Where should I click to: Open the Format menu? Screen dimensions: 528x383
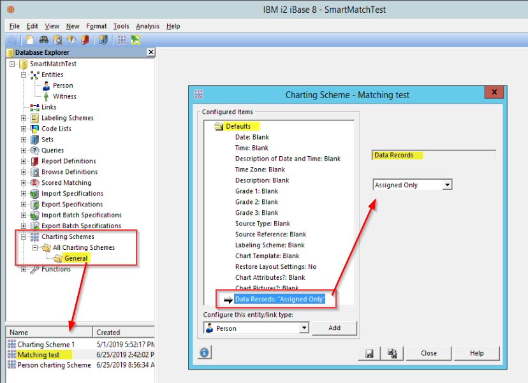(x=96, y=26)
